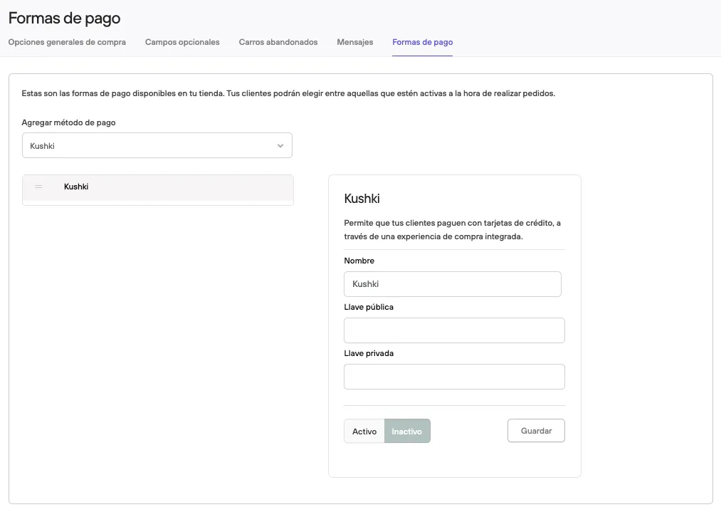Click the text starting 'Estas son las formas'

[288, 93]
